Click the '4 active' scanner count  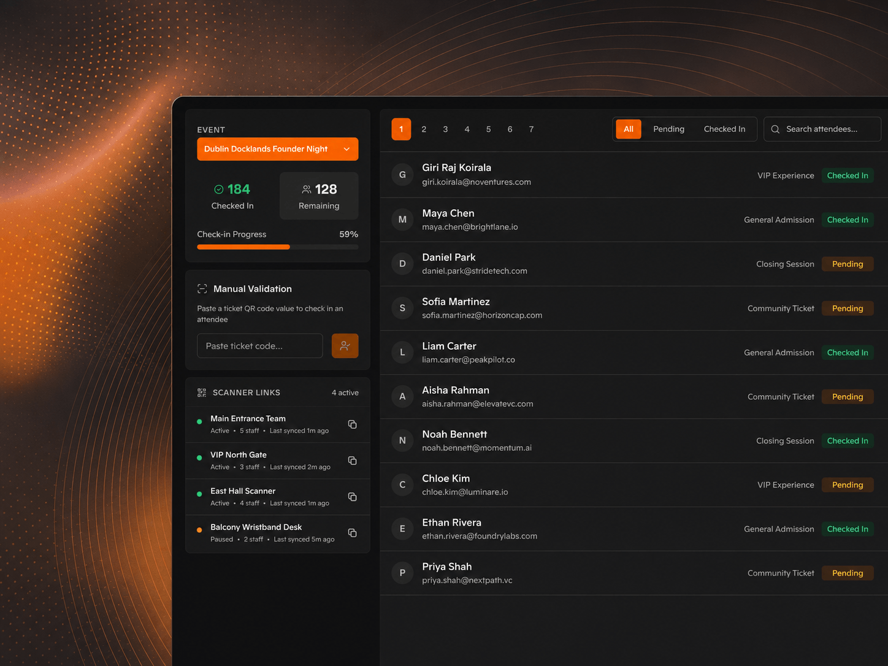pos(345,392)
